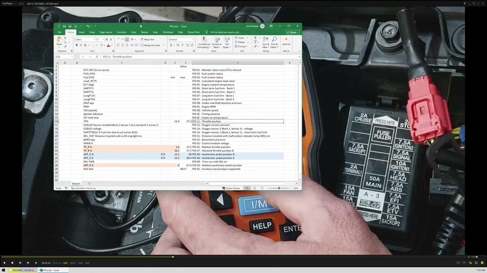Open Format as Table gallery

[216, 42]
